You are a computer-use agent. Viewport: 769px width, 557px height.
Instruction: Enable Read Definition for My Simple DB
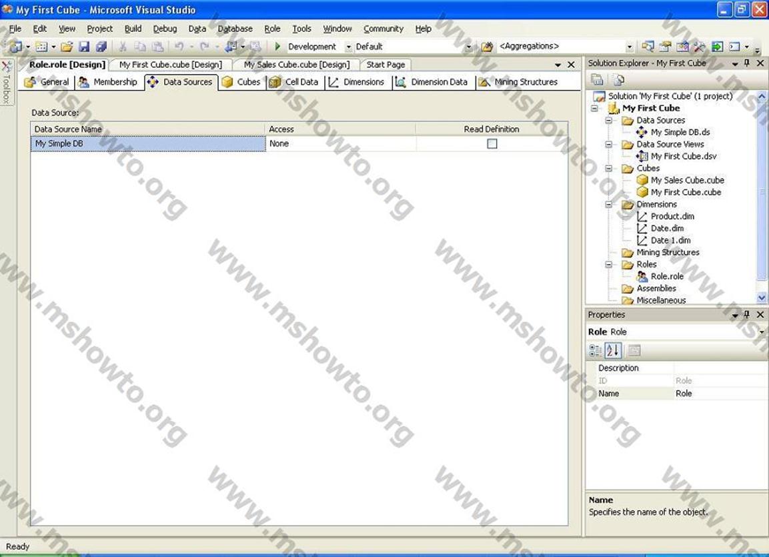click(492, 143)
